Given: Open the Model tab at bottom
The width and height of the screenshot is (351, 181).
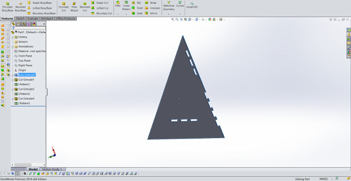Looking at the screenshot, I should (33, 169).
